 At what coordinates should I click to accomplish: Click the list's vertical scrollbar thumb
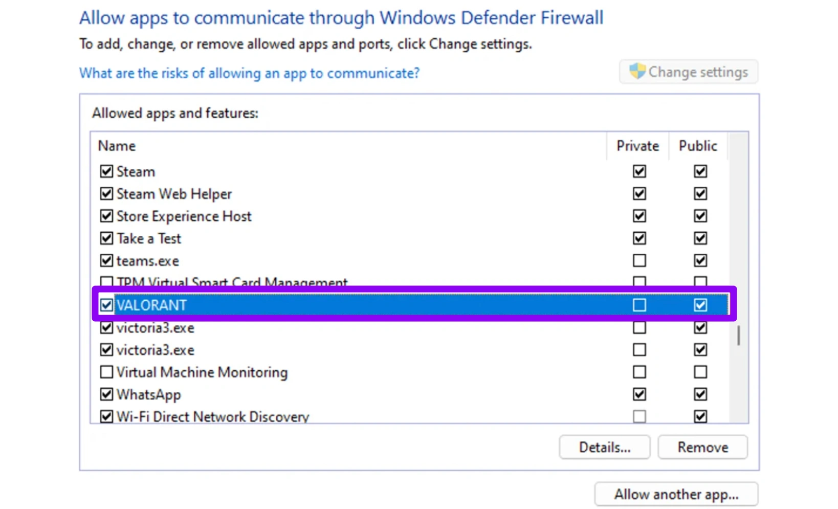click(x=738, y=336)
